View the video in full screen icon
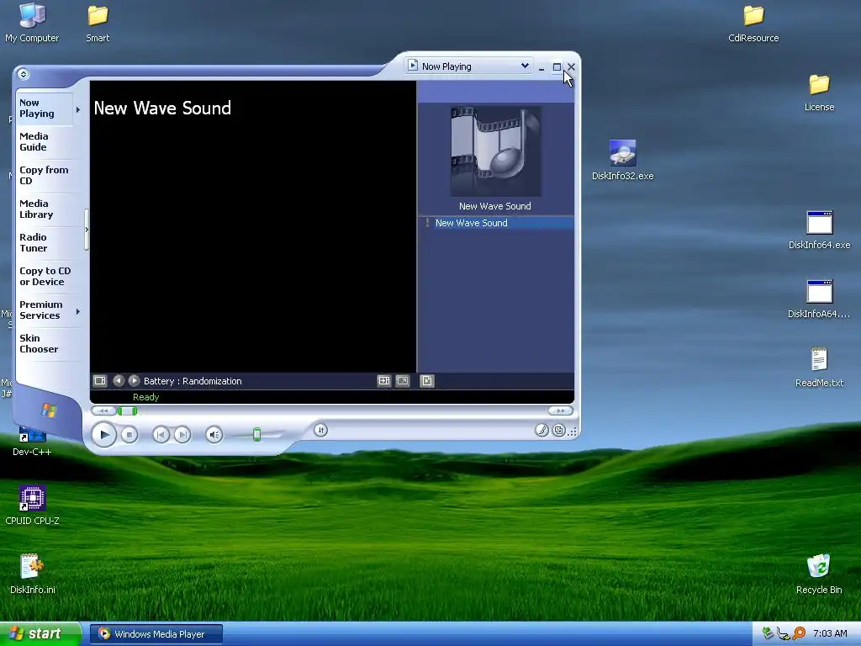 click(403, 380)
